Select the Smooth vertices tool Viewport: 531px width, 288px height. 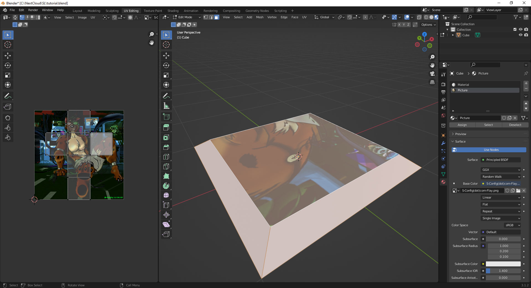[x=166, y=195]
